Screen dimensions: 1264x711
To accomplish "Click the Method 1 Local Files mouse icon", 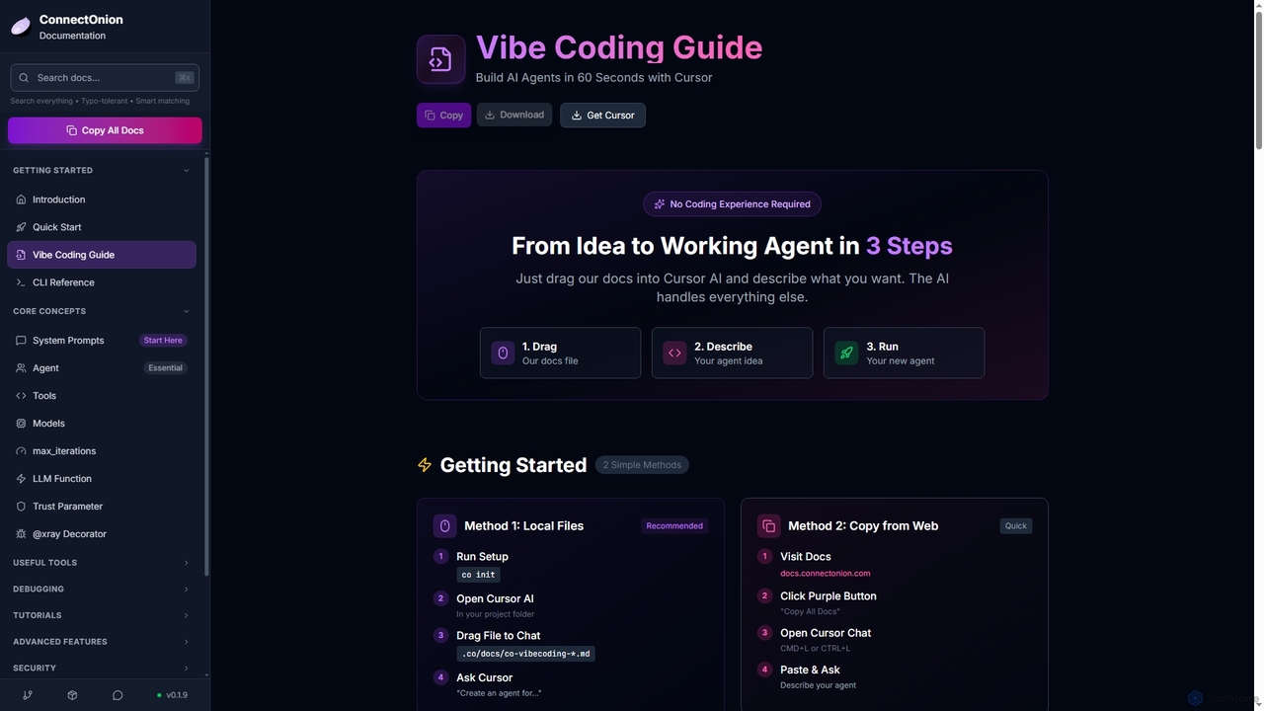I will click(444, 526).
